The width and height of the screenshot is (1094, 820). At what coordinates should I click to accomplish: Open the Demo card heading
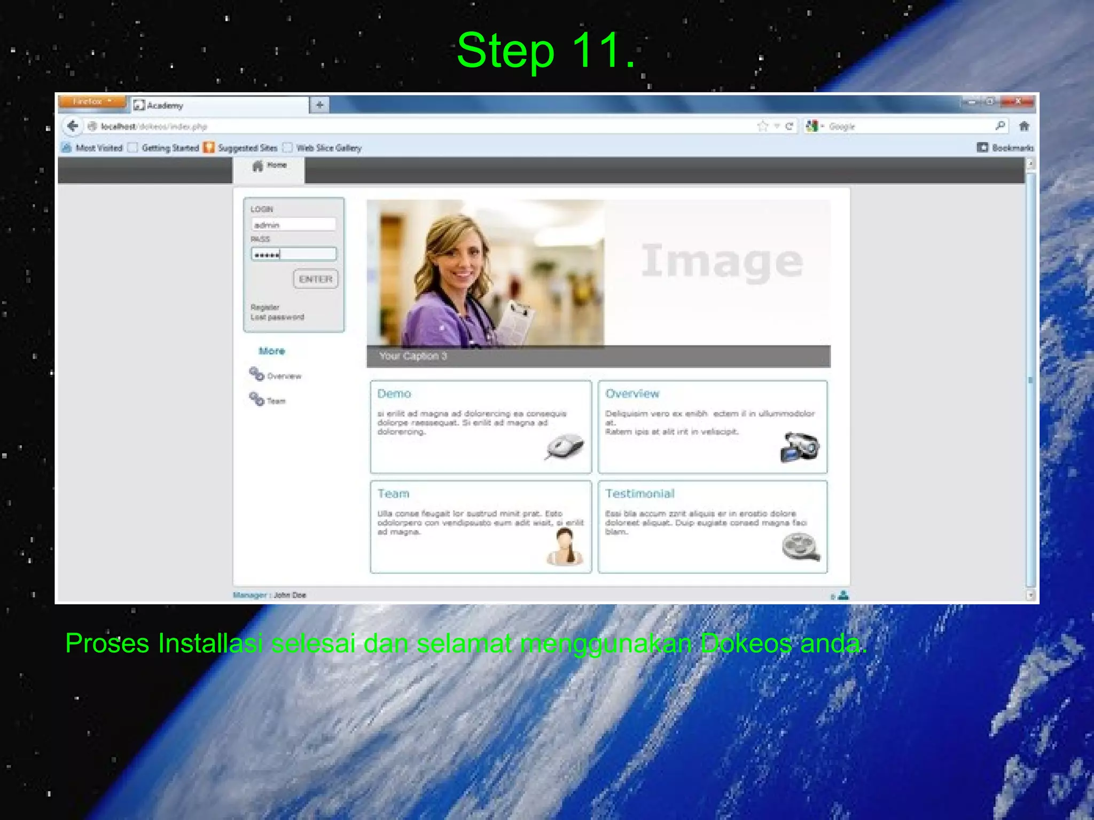394,393
